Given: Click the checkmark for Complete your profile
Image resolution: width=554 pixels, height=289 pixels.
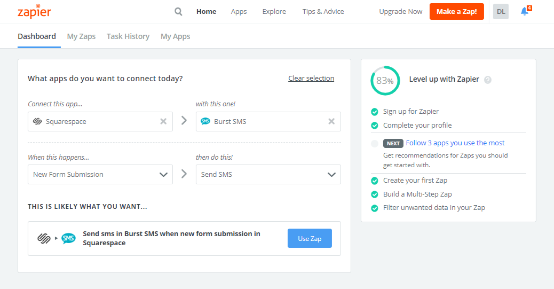Looking at the screenshot, I should 375,126.
